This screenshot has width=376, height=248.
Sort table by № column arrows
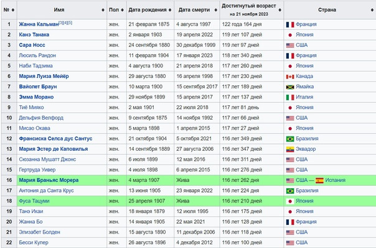tap(13, 10)
